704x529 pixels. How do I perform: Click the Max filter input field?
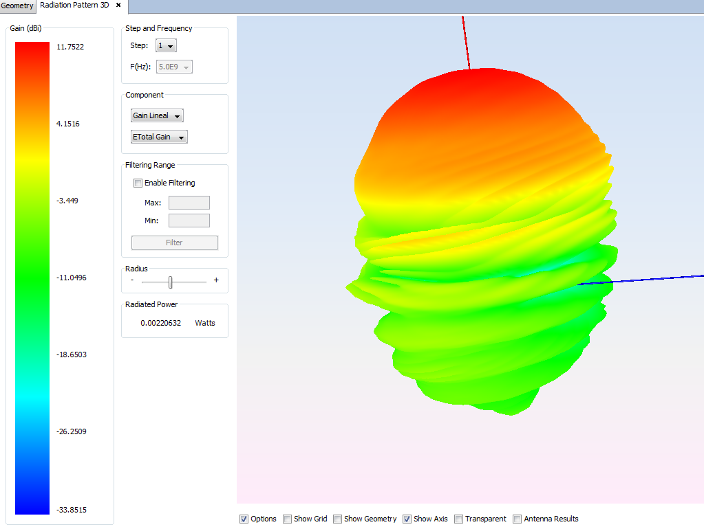[189, 203]
